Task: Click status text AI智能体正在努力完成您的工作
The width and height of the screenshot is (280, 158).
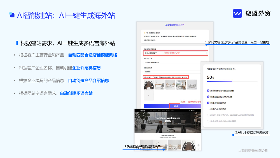Action: [x=221, y=69]
